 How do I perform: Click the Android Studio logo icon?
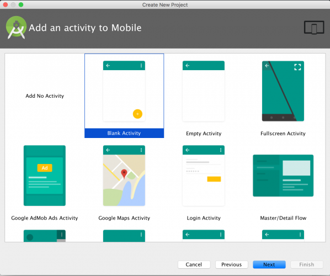(16, 28)
